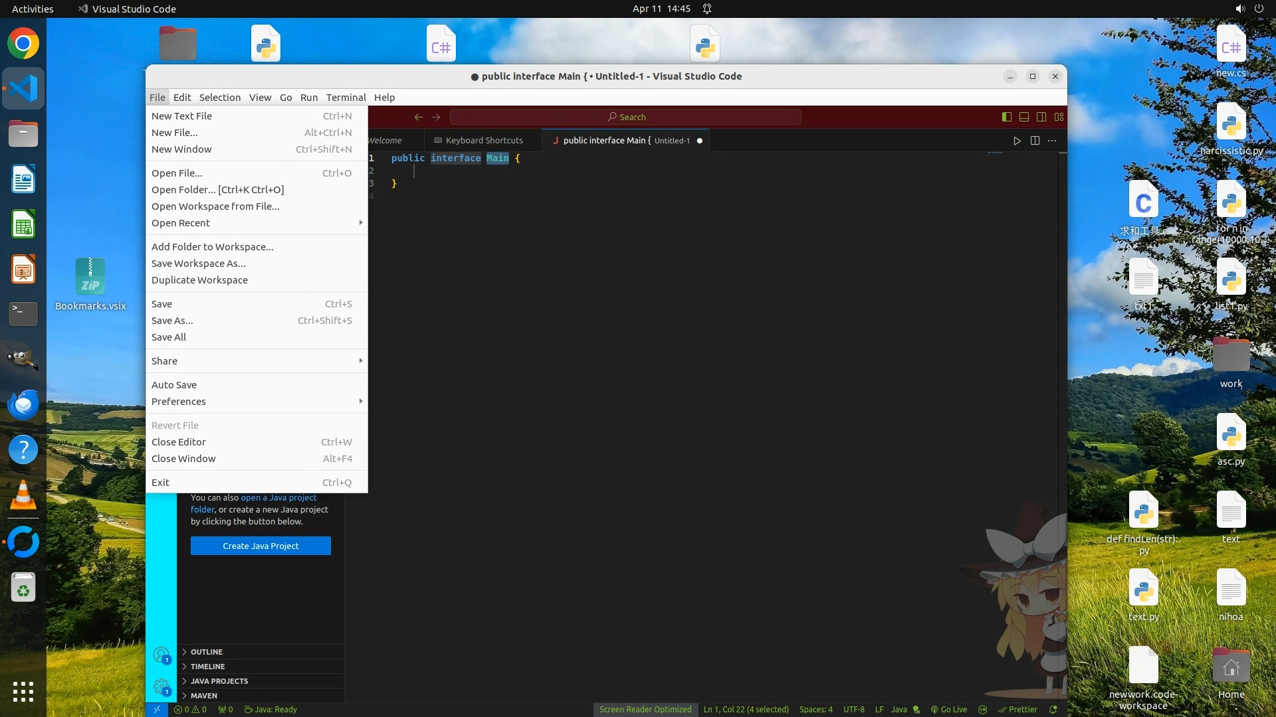Open the editor More Actions ellipsis
Image resolution: width=1276 pixels, height=717 pixels.
click(1052, 141)
